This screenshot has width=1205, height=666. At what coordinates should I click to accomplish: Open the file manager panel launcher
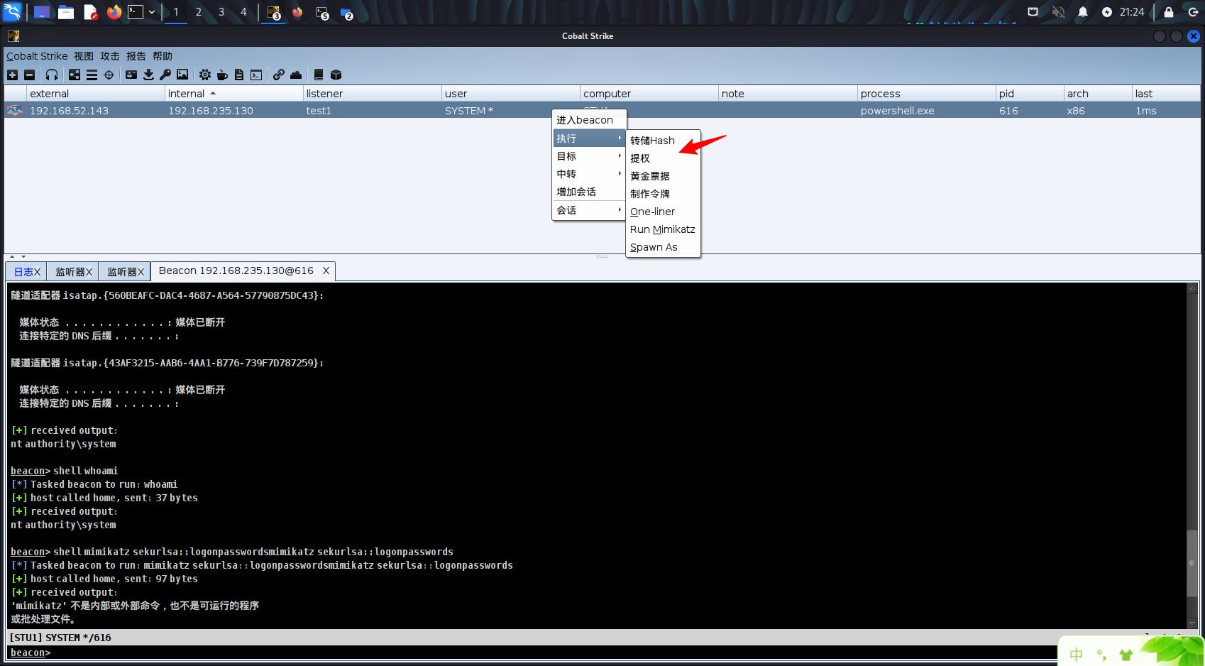tap(66, 12)
